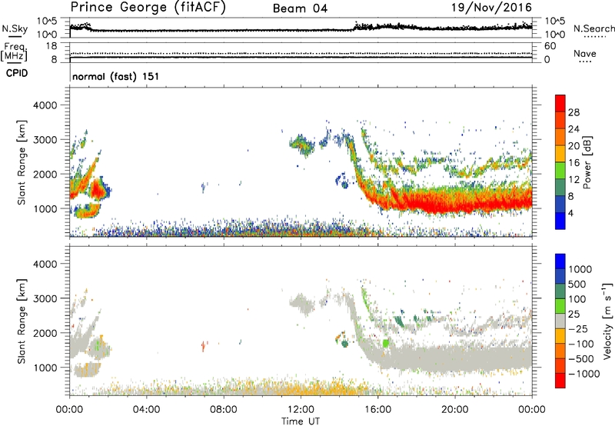
Task: Click the 'Slant Range [km]' label of velocity panel
Action: tap(22, 321)
